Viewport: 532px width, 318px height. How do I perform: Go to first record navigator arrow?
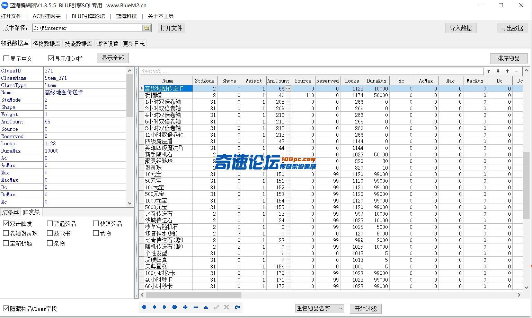144,307
